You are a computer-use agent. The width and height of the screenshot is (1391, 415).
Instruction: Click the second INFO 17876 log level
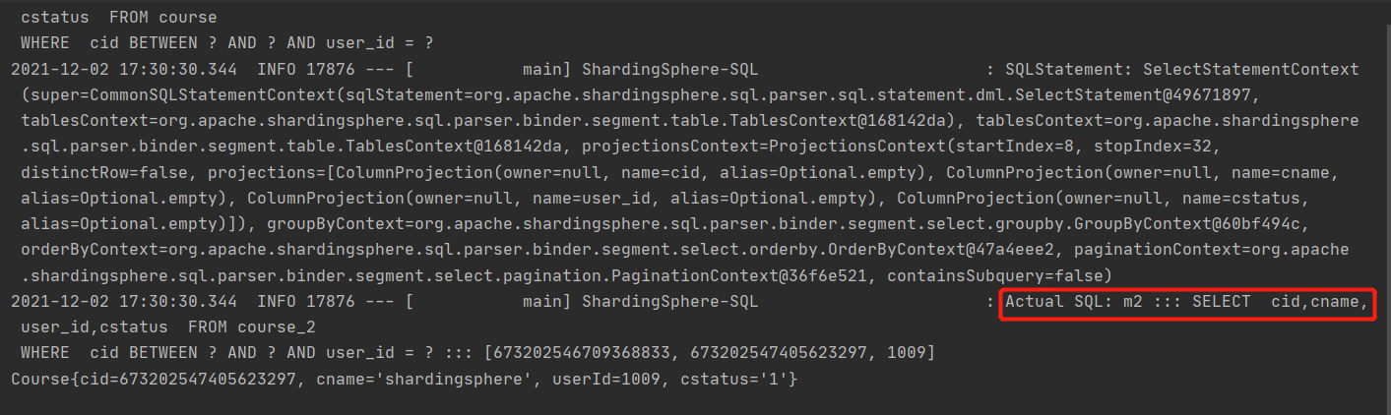pyautogui.click(x=305, y=302)
